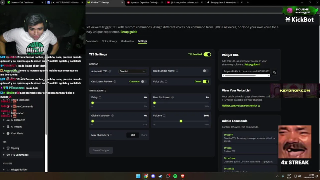Image resolution: width=320 pixels, height=180 pixels.
Task: Open Windows Start menu icon
Action: coord(138,176)
